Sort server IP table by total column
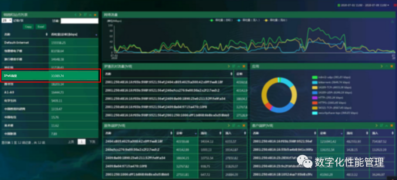This screenshot has width=397, height=180. click(x=195, y=133)
